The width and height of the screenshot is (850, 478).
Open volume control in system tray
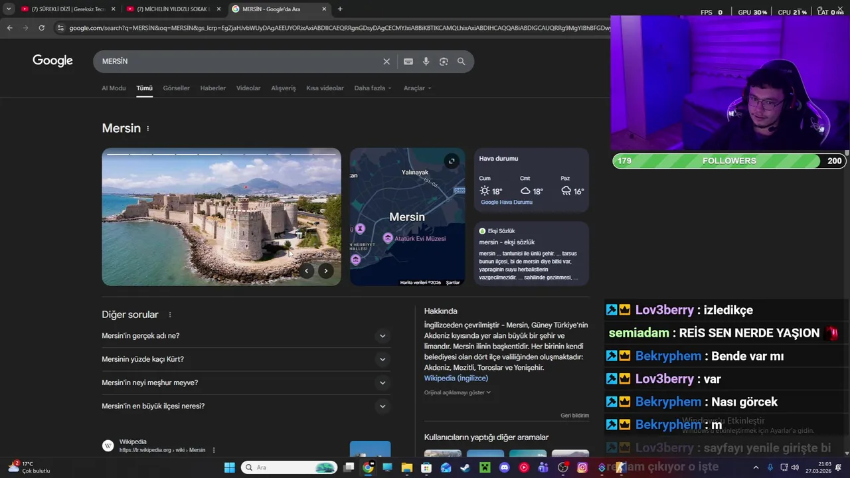coord(796,467)
